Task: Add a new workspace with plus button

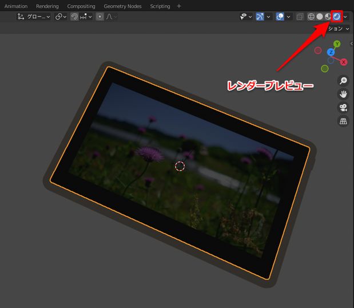Action: (179, 6)
